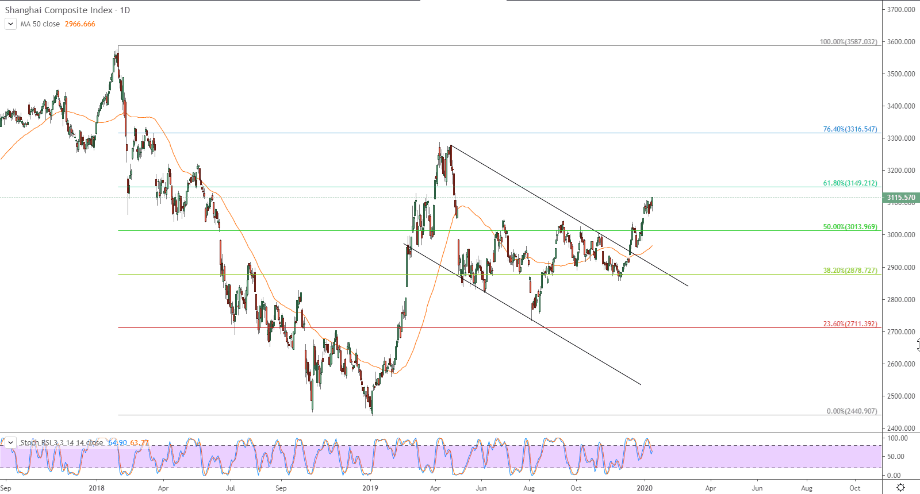Click the 3400.000 price axis label

(901, 106)
